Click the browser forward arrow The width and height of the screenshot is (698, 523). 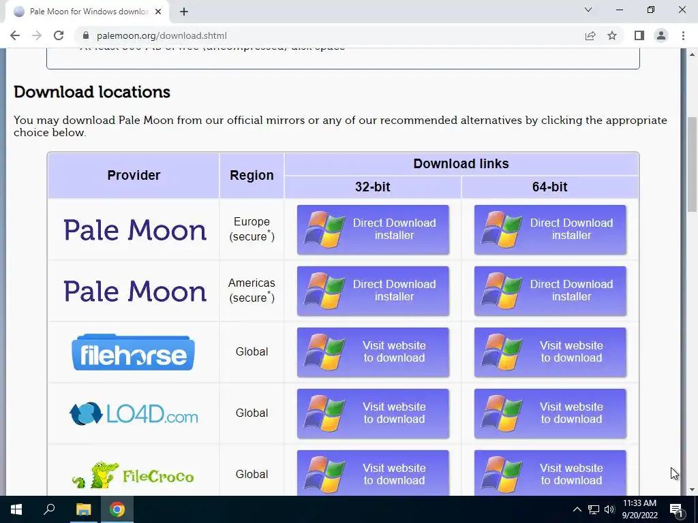[x=37, y=35]
